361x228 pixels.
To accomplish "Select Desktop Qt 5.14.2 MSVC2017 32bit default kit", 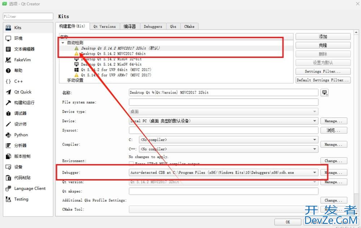I will coord(120,48).
